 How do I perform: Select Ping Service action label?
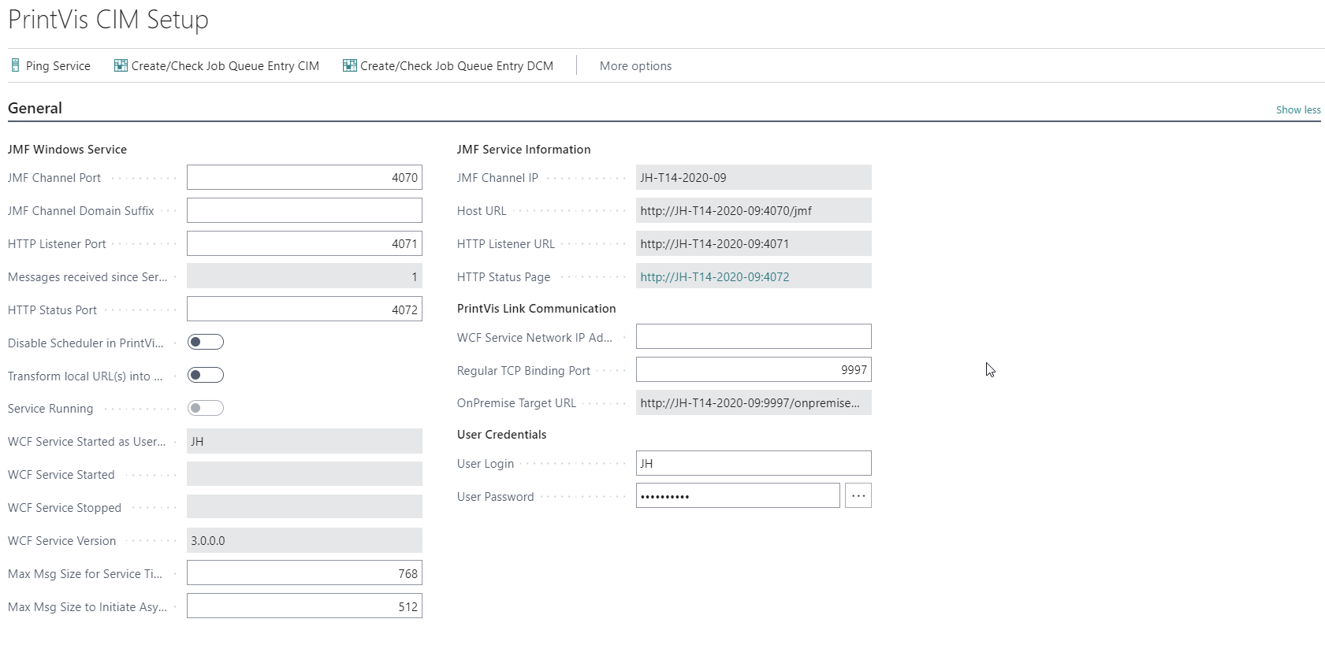click(x=58, y=66)
